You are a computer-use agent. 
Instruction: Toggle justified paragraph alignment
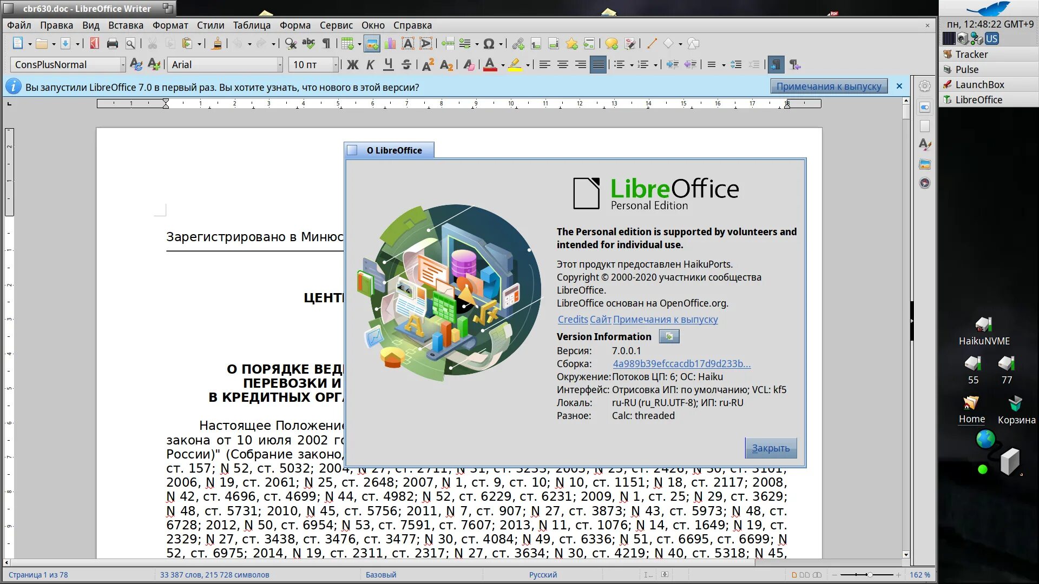pos(598,65)
